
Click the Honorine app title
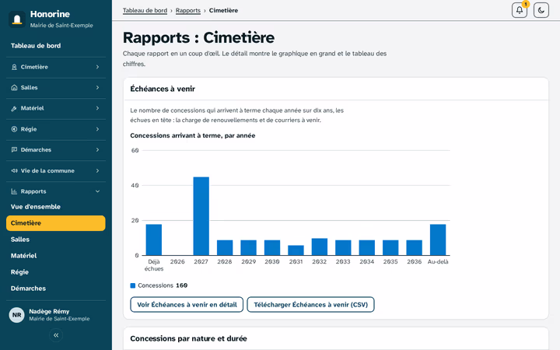tap(50, 14)
